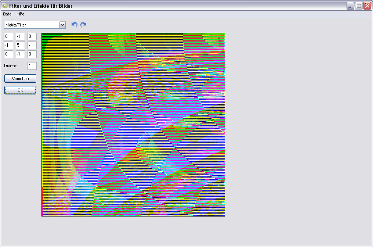Open the Hilfe menu

tap(21, 14)
